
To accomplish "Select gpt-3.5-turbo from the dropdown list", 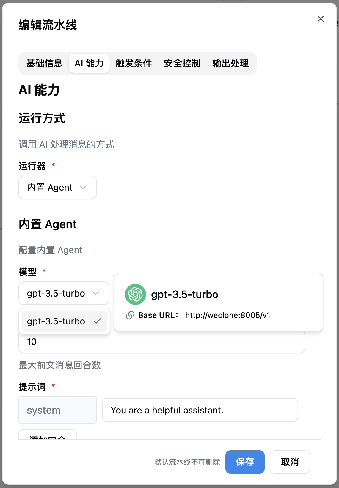I will coord(64,321).
